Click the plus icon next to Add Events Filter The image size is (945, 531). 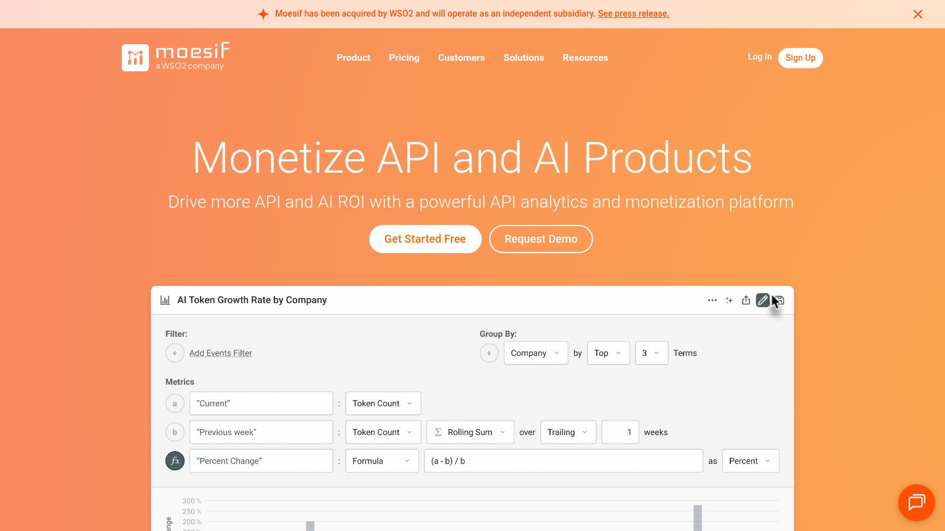pos(175,353)
